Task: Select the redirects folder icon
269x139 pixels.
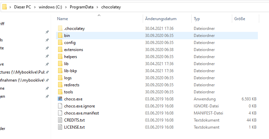Action: tap(60, 85)
